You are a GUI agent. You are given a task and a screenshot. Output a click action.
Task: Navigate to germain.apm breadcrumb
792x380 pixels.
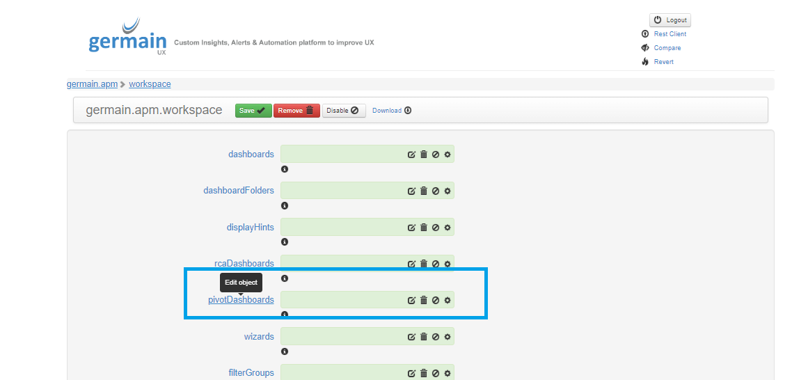pyautogui.click(x=92, y=84)
